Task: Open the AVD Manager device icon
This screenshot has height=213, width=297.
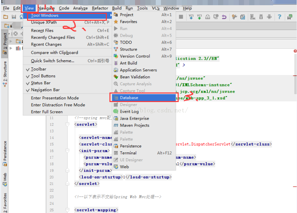Action: pyautogui.click(x=253, y=17)
